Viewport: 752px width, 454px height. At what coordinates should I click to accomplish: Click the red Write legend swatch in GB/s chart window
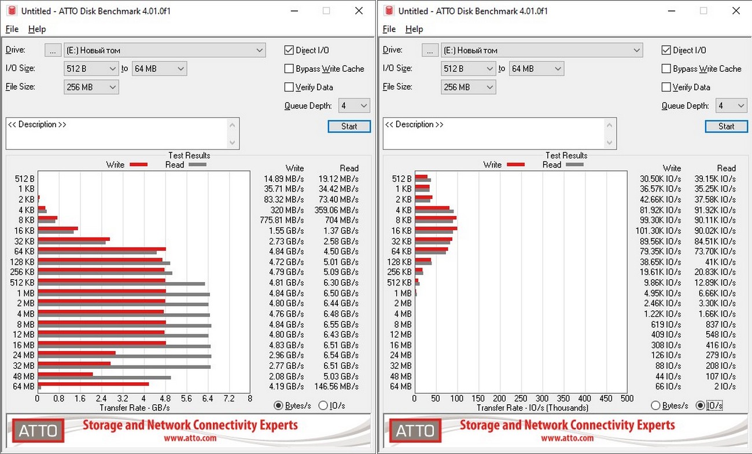coord(138,164)
